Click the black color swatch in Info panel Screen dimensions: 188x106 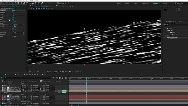pyautogui.click(x=165, y=11)
